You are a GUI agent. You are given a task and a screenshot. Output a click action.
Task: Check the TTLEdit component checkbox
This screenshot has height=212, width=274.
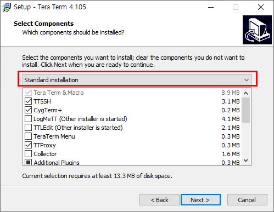28,128
